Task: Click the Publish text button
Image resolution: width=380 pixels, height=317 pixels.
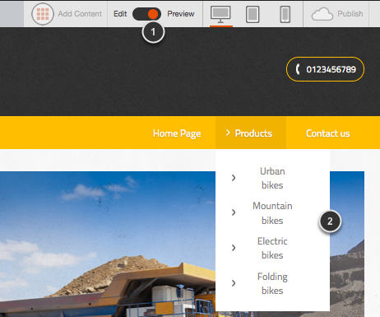Action: pos(350,14)
